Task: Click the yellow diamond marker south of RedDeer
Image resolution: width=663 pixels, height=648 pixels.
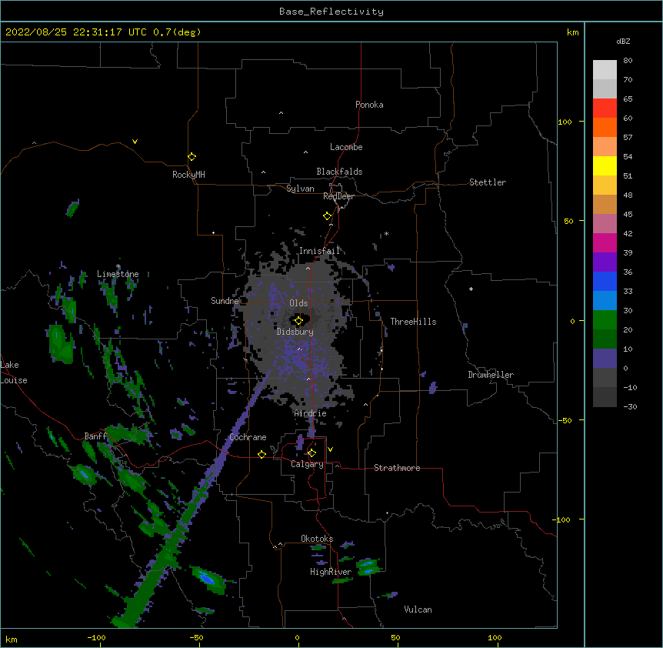Action: pyautogui.click(x=328, y=216)
